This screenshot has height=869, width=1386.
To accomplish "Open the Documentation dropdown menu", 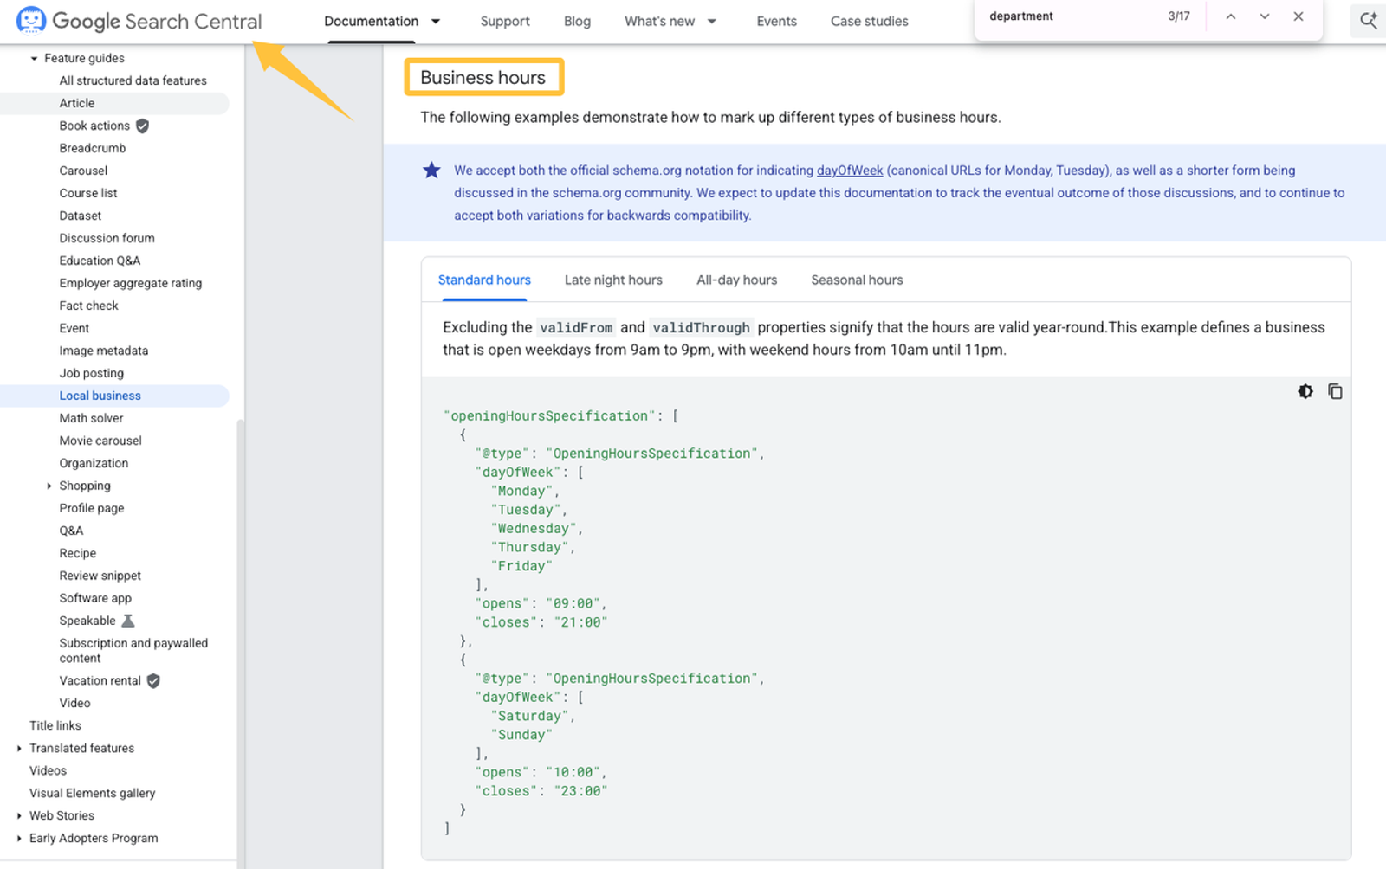I will [x=382, y=21].
